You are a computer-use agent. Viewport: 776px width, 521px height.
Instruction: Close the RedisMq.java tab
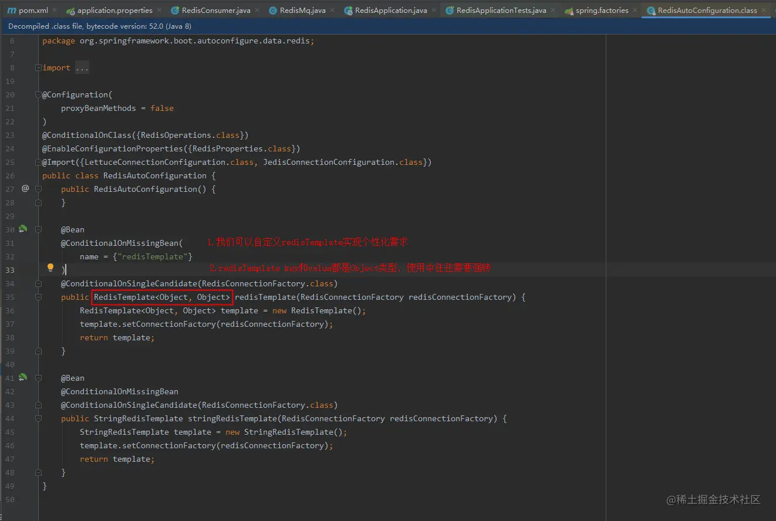332,11
